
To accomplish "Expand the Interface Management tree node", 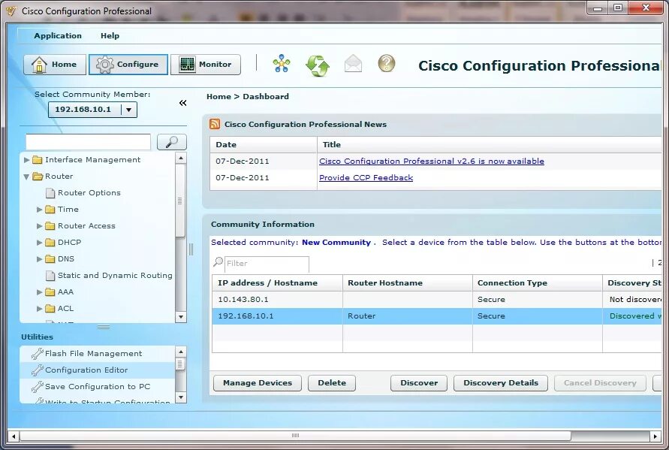I will coord(26,160).
